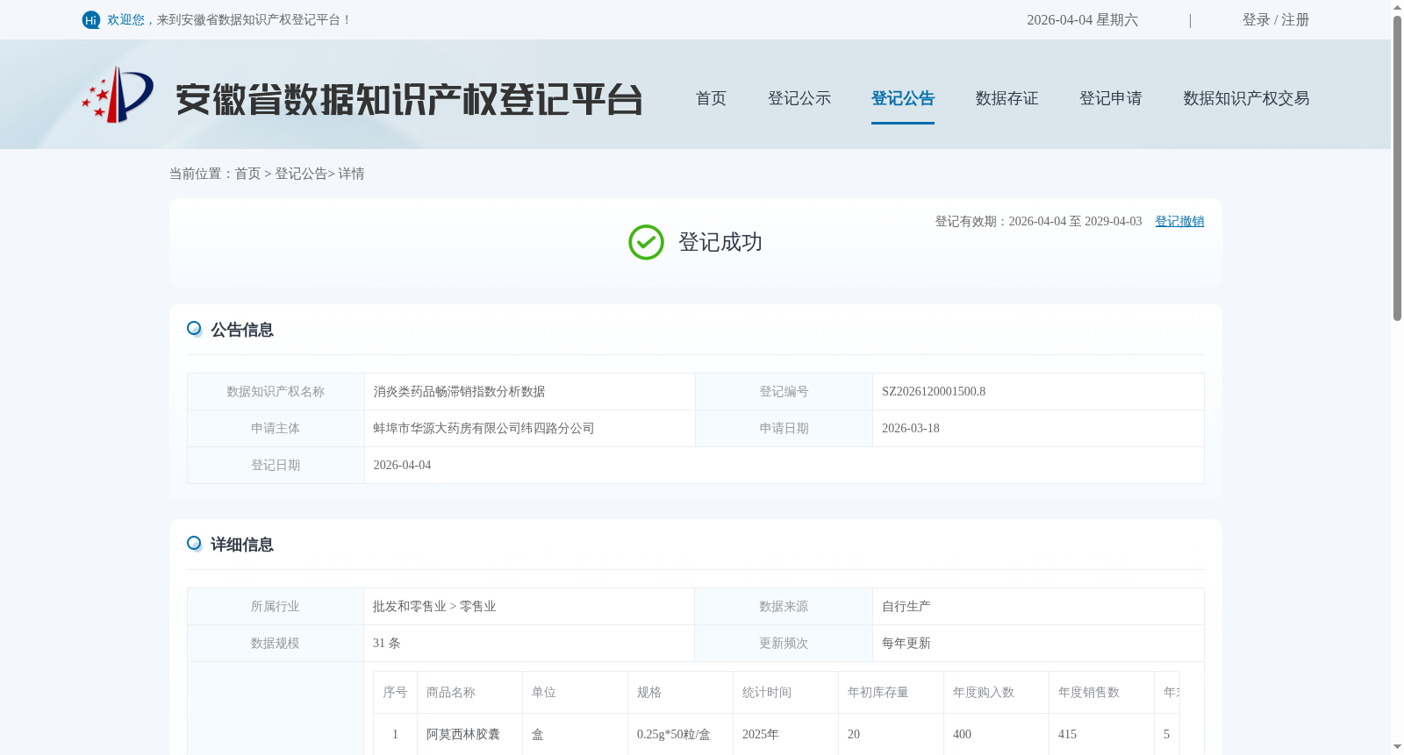This screenshot has width=1404, height=755.
Task: Click the 登记撤销 link
Action: point(1179,221)
